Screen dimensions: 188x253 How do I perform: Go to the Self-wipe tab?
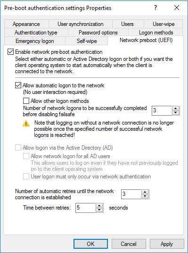coord(87,41)
